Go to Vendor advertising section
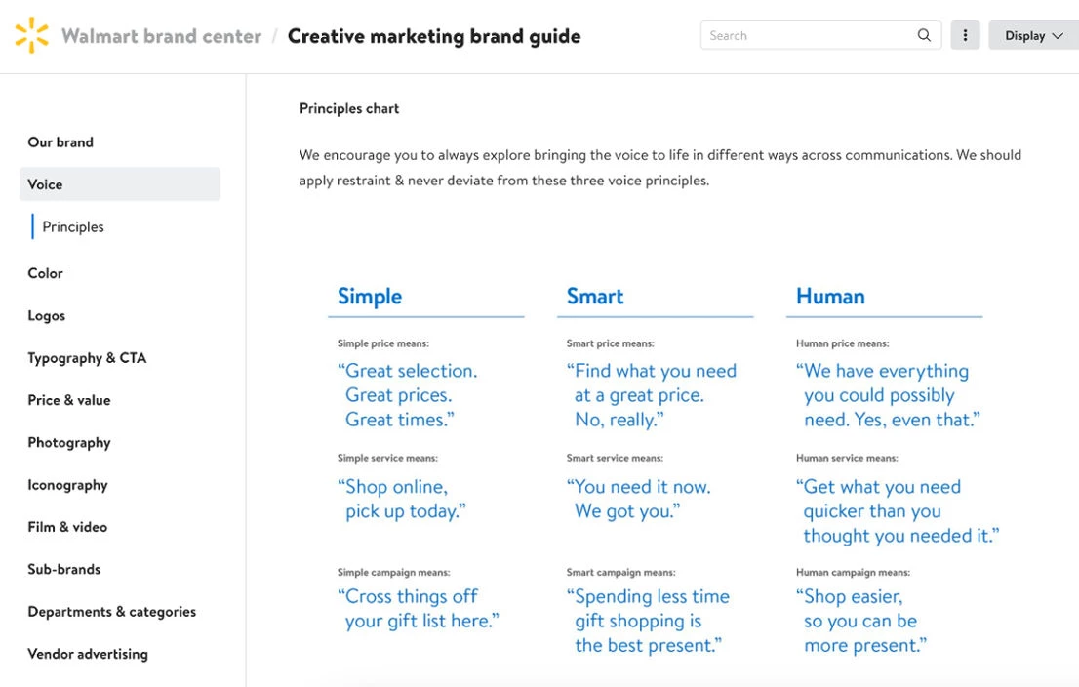The width and height of the screenshot is (1079, 687). click(x=88, y=654)
